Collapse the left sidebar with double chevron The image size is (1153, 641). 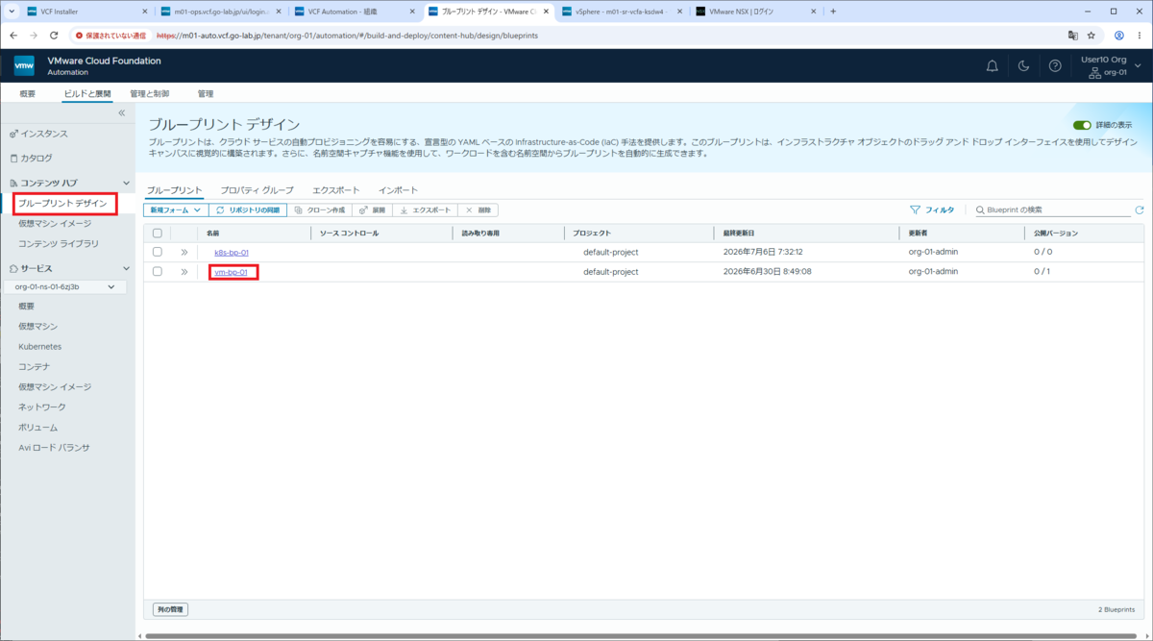click(x=122, y=113)
